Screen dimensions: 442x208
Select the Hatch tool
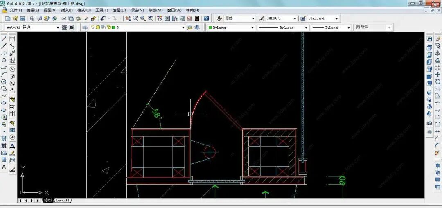[4, 138]
